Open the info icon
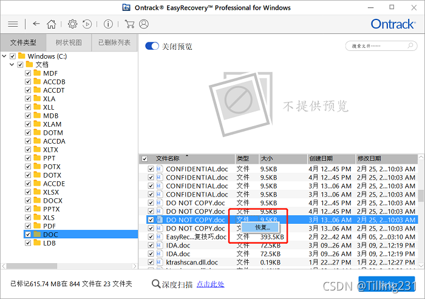Screen dimensions: 425x299 [x=108, y=24]
